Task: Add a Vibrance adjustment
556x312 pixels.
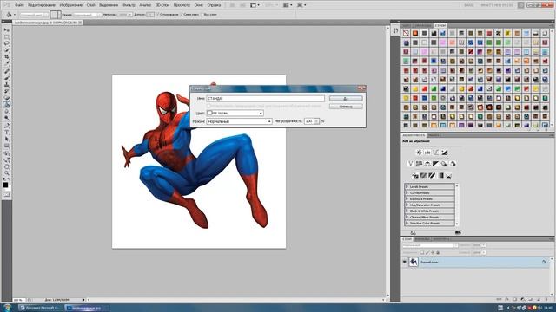Action: pos(410,164)
